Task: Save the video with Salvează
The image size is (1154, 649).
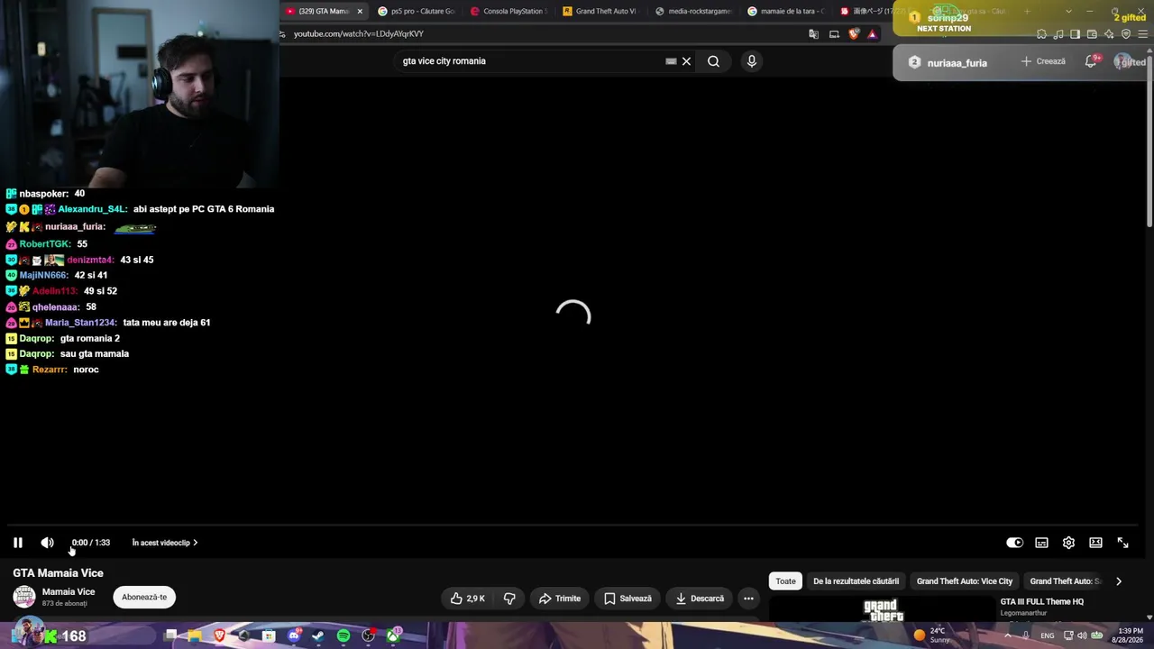Action: [627, 599]
